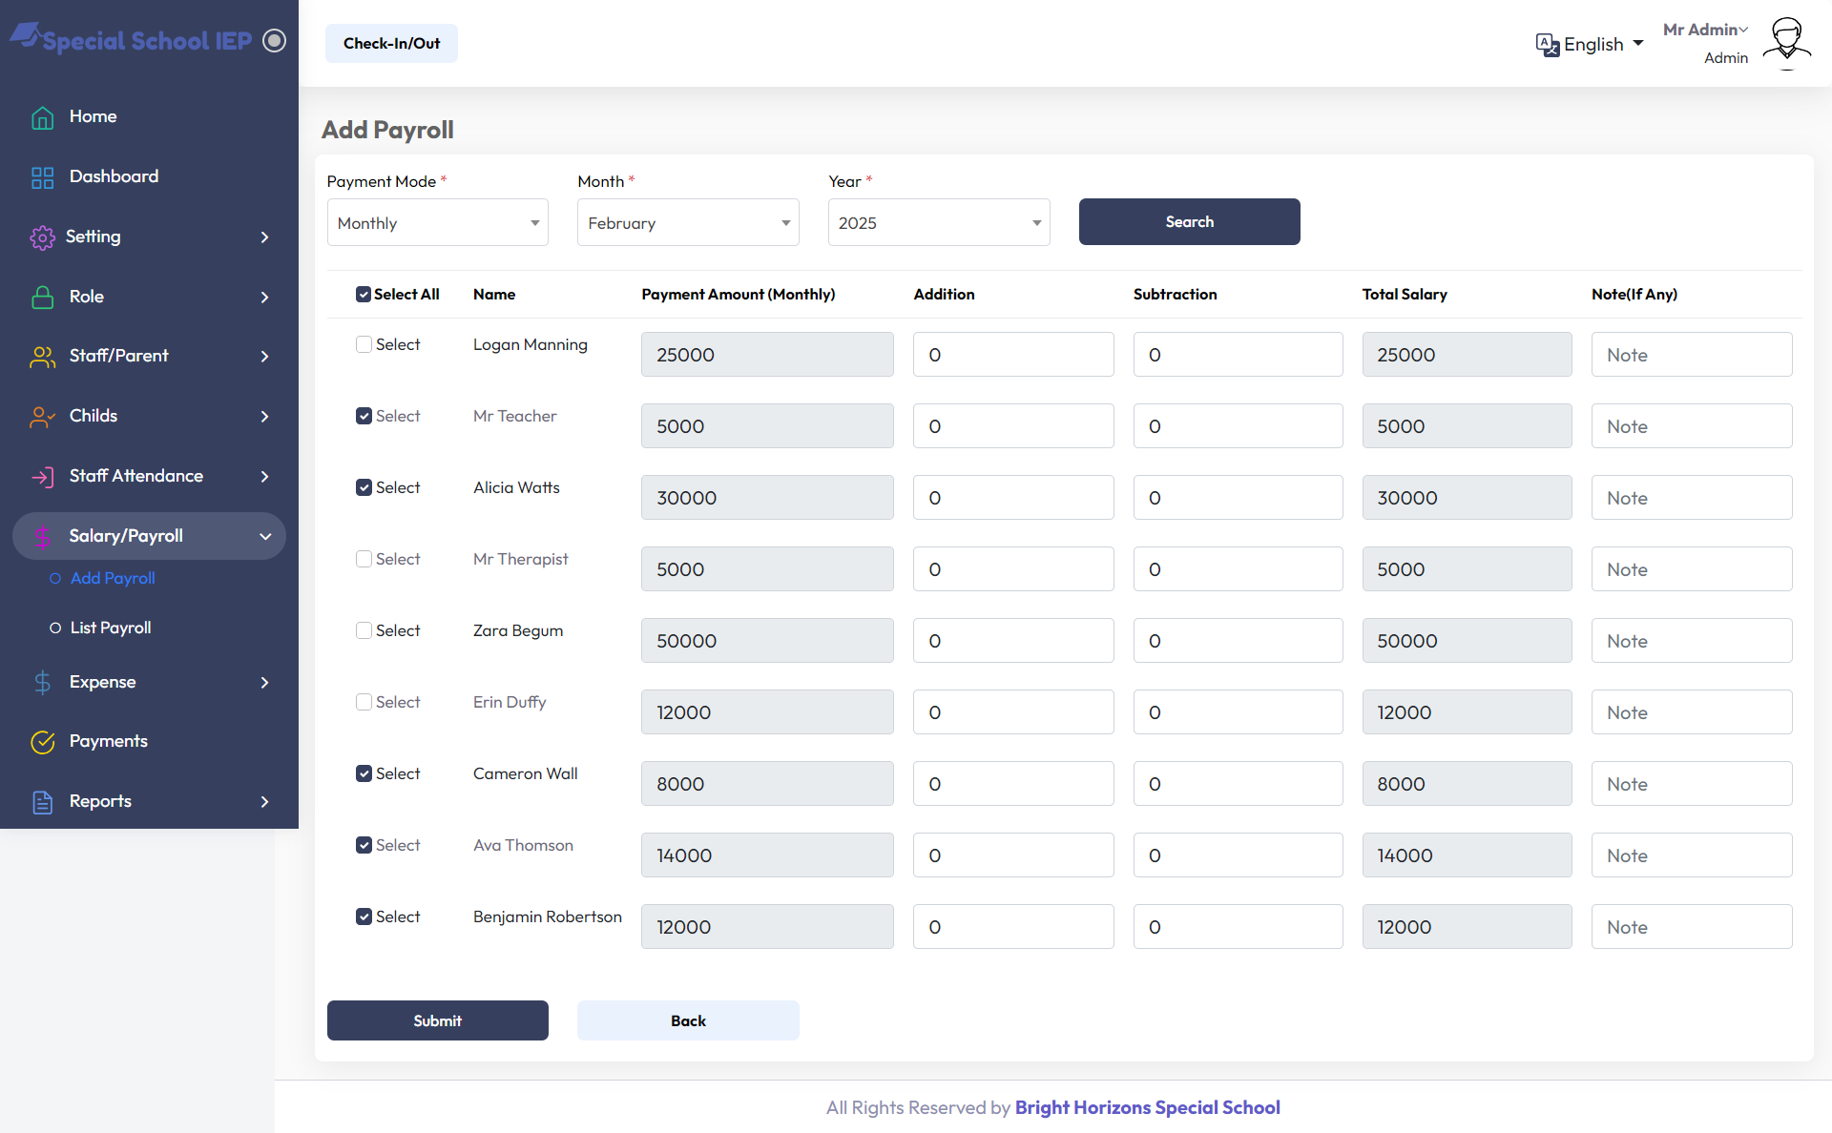The width and height of the screenshot is (1832, 1133).
Task: Expand the Expense section chevron
Action: 264,682
